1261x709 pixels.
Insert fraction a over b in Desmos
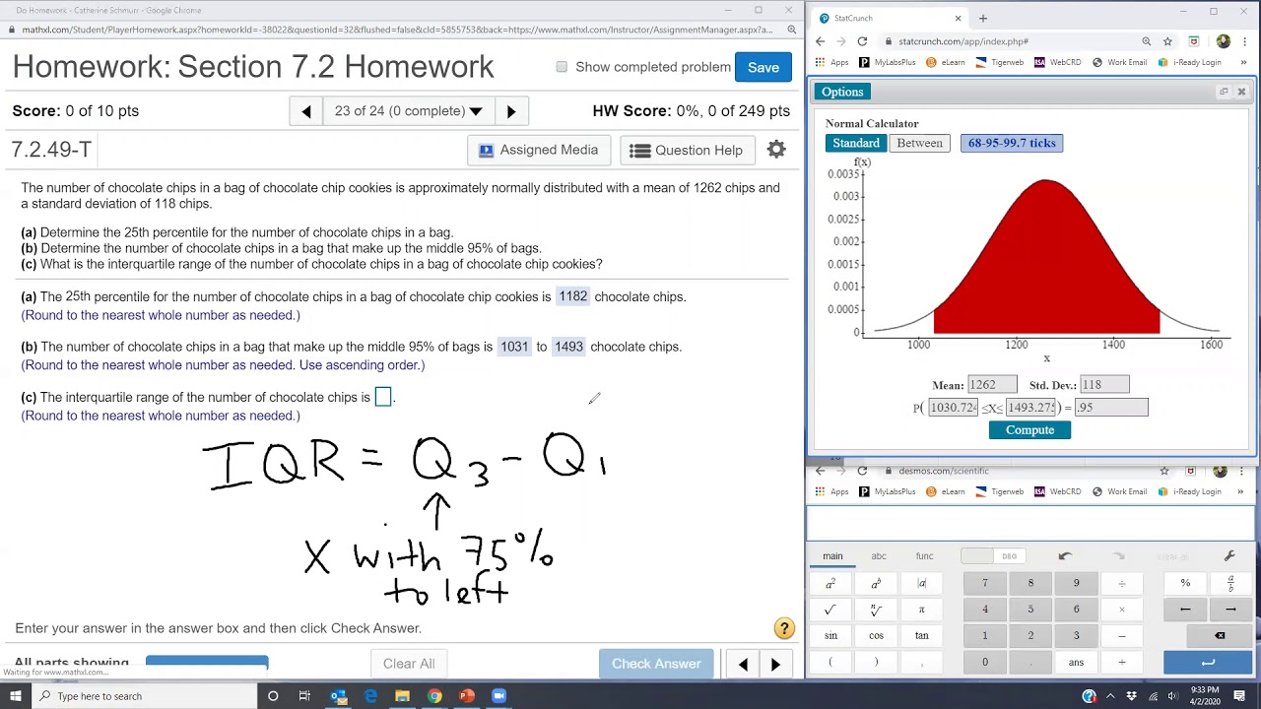(x=1230, y=583)
